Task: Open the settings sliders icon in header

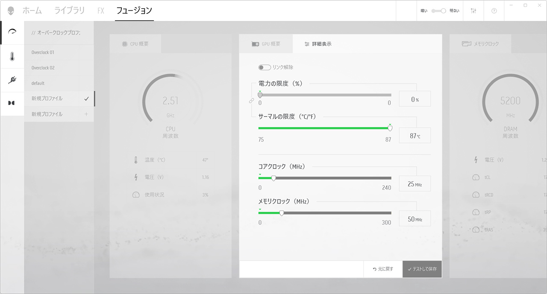Action: point(473,11)
